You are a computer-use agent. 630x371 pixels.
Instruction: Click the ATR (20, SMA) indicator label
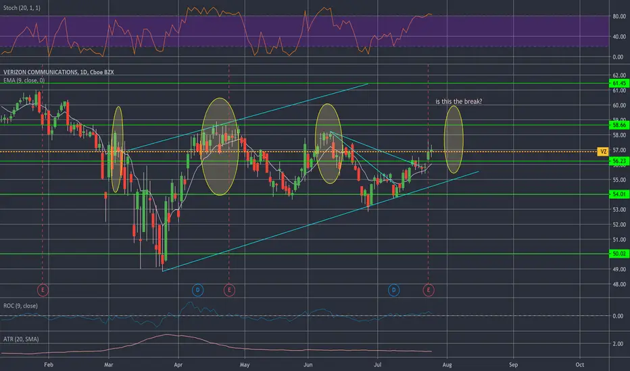pos(21,339)
